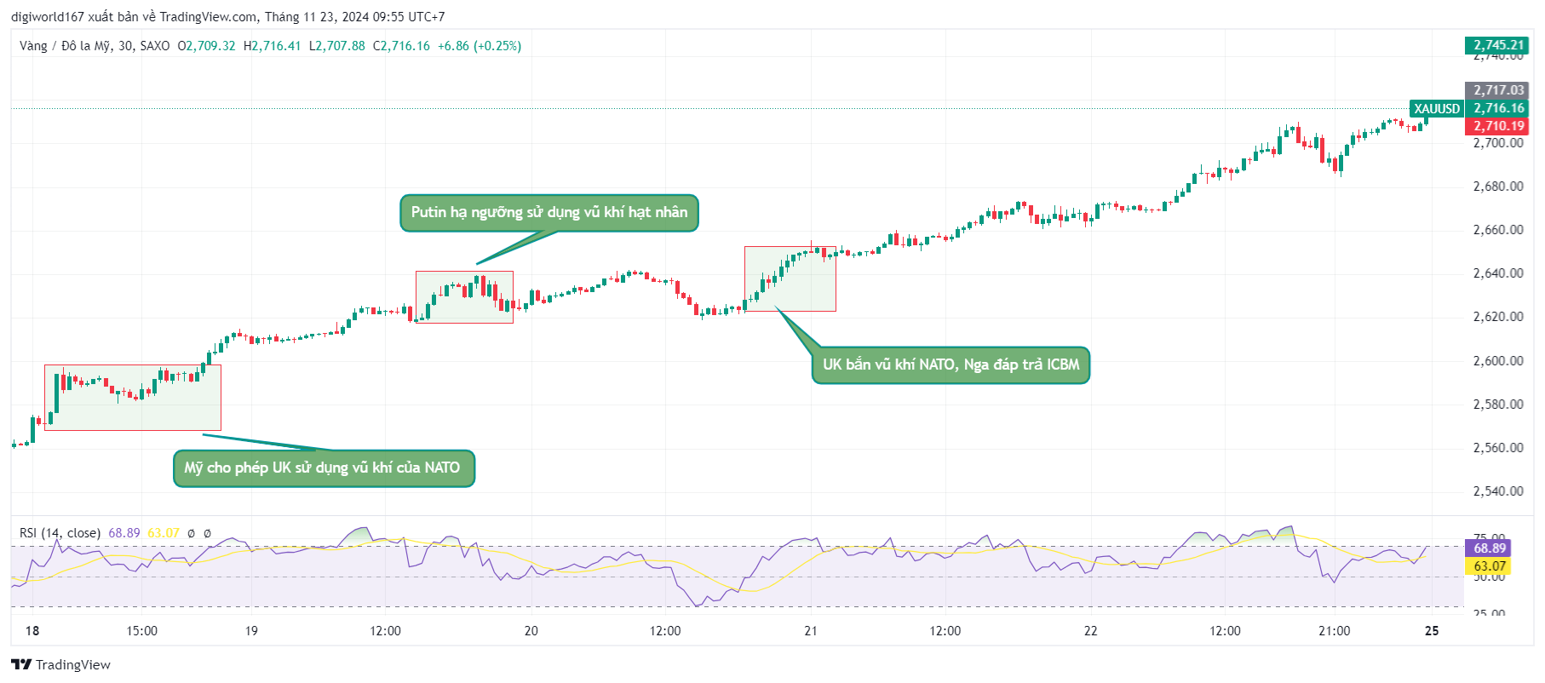Click the 2,560.00 price axis level
This screenshot has width=1545, height=683.
(1498, 448)
